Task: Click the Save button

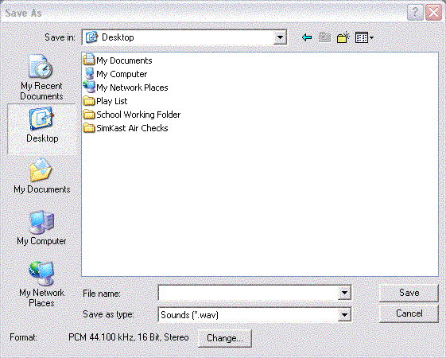Action: tap(409, 293)
